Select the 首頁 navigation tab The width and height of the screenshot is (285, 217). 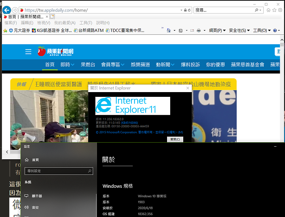pos(50,64)
